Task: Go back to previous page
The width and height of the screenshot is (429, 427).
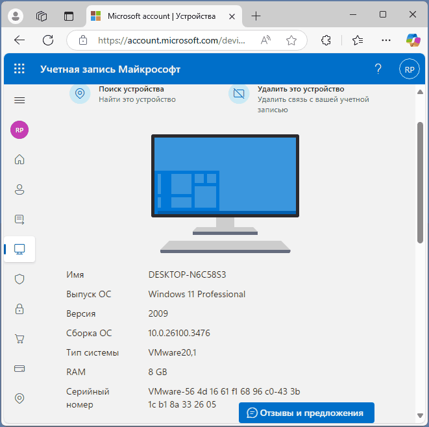Action: click(x=19, y=40)
